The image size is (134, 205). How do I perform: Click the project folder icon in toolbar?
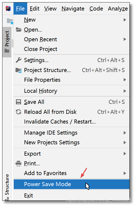[x=10, y=21]
